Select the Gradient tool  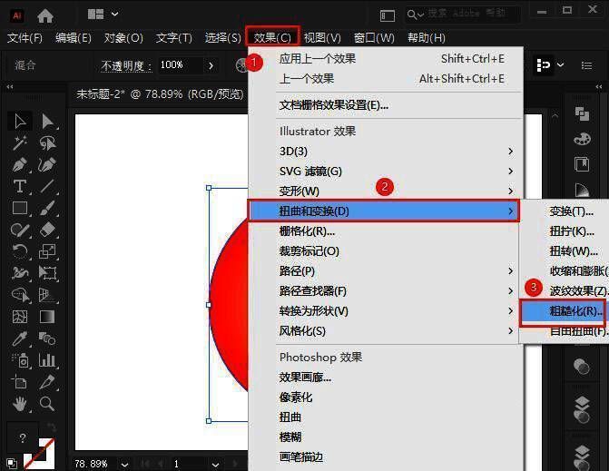tap(47, 317)
